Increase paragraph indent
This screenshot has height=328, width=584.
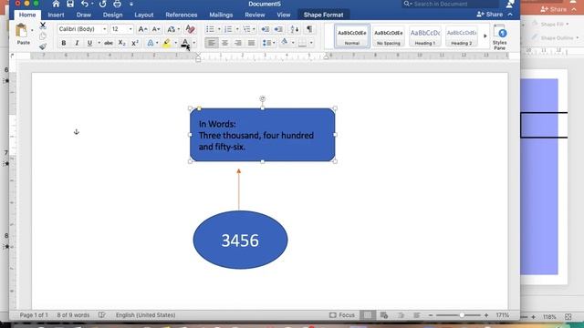pos(278,29)
